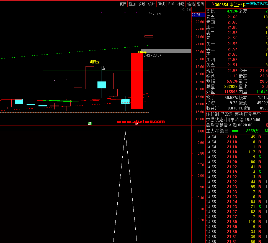The height and width of the screenshot is (243, 268).
Task: Click the latest candle with long upper shadow
Action: click(149, 36)
